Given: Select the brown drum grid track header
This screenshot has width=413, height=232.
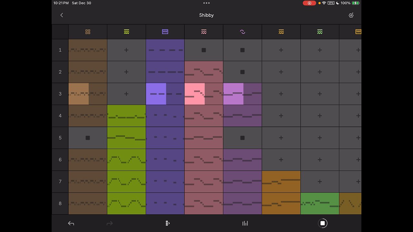Looking at the screenshot, I should coord(88,32).
